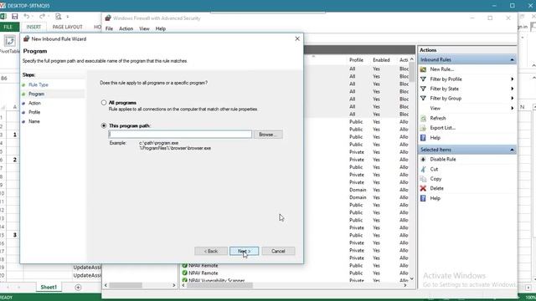
Task: Switch to Excel PAGE LAYOUT tab
Action: pyautogui.click(x=67, y=27)
